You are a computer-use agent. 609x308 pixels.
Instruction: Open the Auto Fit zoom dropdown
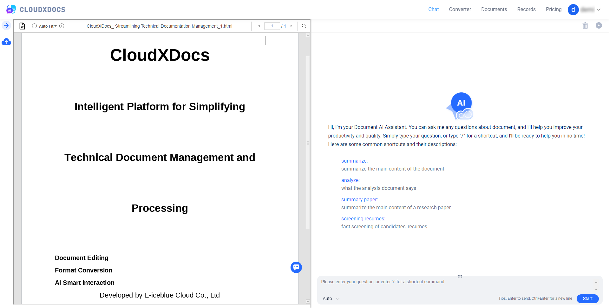[x=48, y=26]
